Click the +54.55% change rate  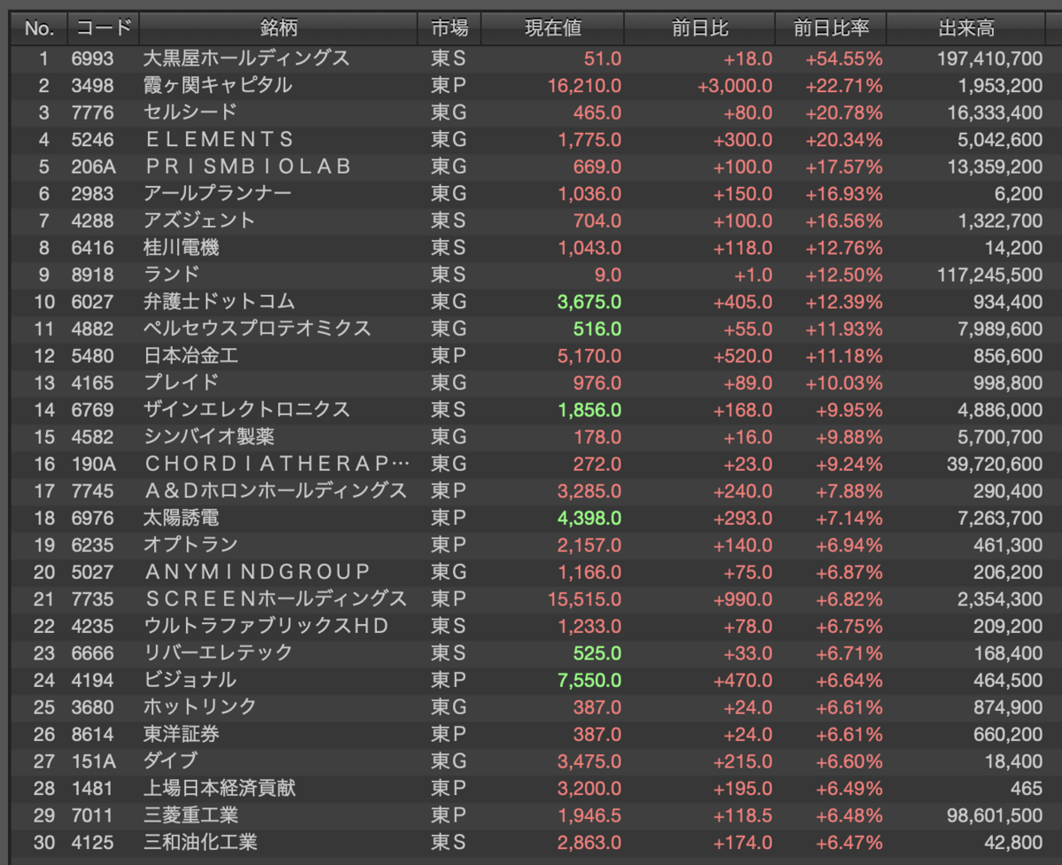[x=843, y=58]
